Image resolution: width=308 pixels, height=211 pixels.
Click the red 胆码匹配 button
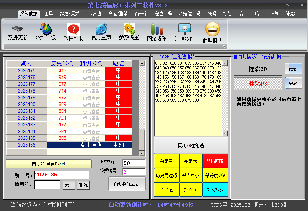click(215, 161)
